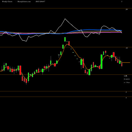132x132 pixels.
Task: Click the "Weekly Charts" title text
Action: (7, 2)
